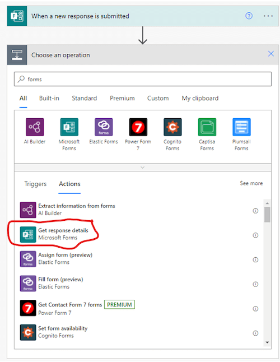Image resolution: width=280 pixels, height=362 pixels.
Task: Select the Plumsail Forms connector icon
Action: pos(241,127)
